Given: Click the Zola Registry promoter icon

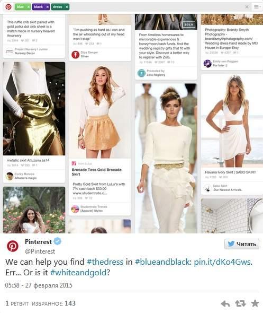Looking at the screenshot, I should [141, 73].
